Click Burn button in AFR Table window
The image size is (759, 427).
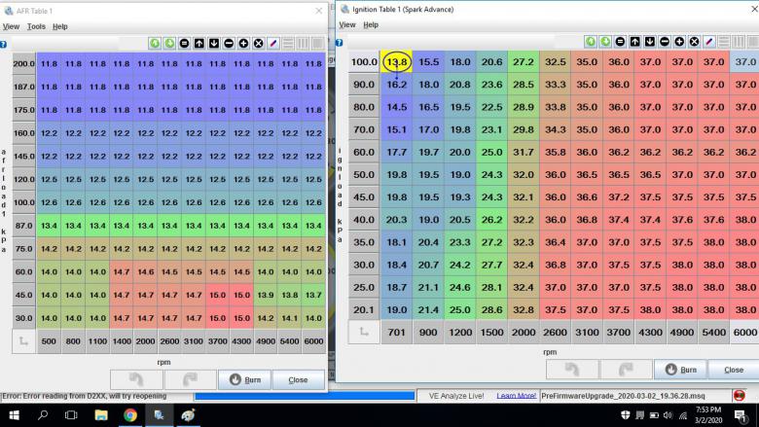243,379
